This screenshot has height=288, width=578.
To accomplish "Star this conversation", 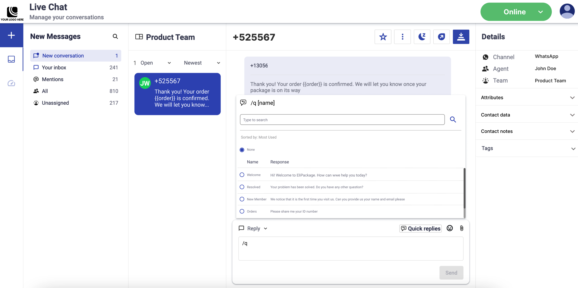I will coord(383,37).
